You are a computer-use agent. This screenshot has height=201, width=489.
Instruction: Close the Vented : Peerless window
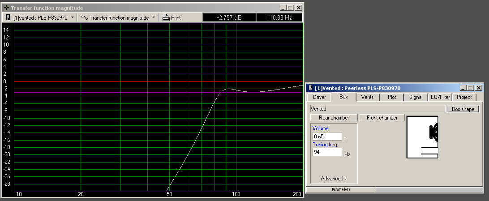[479, 88]
